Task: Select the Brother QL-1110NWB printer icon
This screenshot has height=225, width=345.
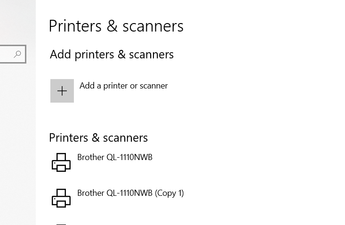Action: pos(61,162)
